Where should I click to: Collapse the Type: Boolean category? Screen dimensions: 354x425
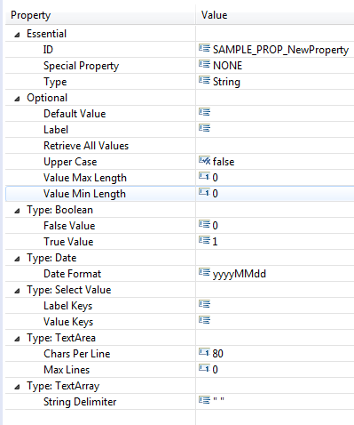click(17, 211)
